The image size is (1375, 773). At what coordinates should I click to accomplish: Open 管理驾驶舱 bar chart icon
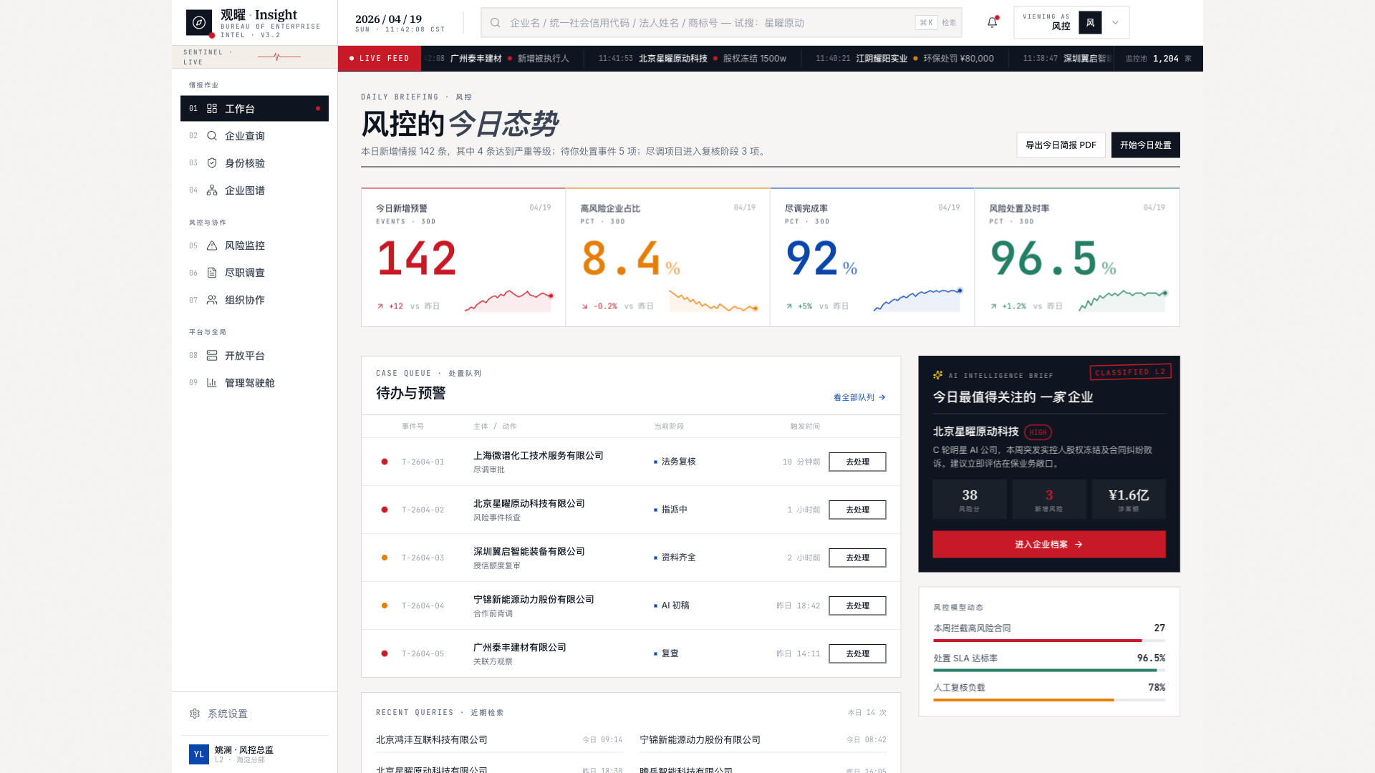[x=211, y=382]
